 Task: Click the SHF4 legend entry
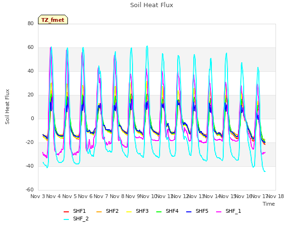tap(167, 211)
